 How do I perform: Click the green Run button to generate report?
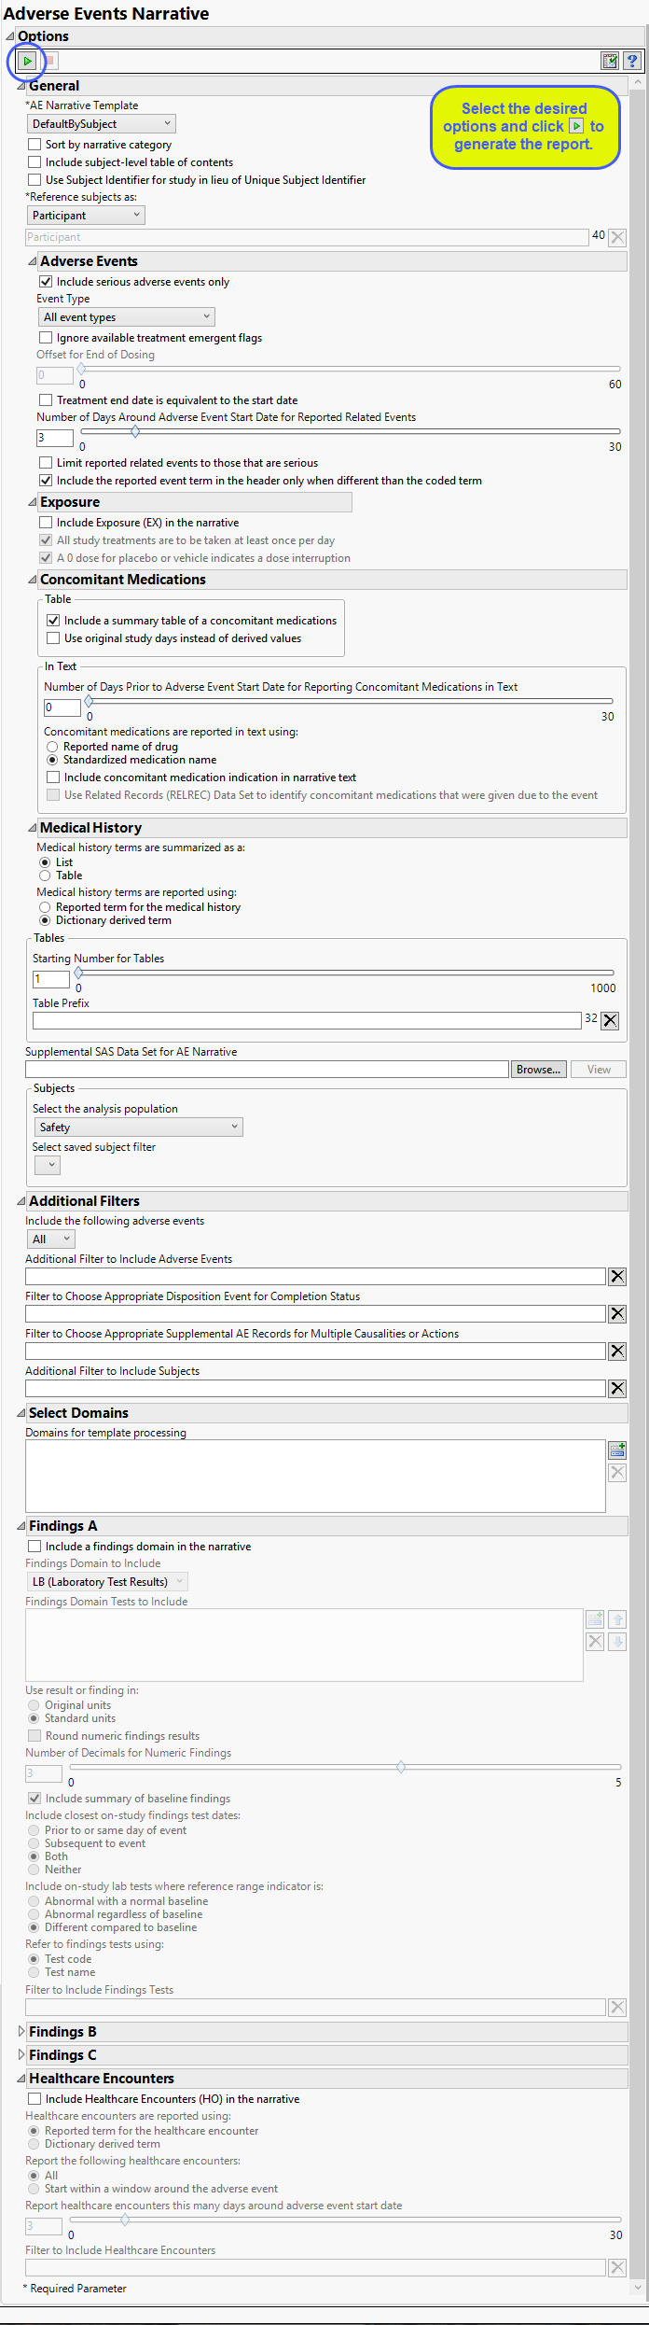point(28,62)
